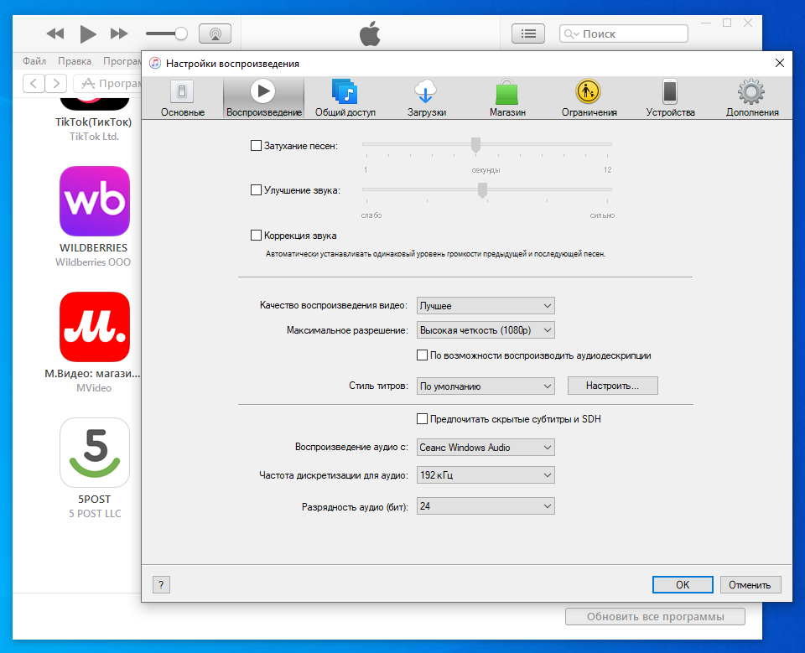The image size is (805, 653).
Task: Open the Файл menu
Action: (34, 61)
